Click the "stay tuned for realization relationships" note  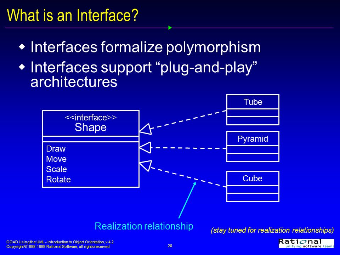tap(272, 230)
